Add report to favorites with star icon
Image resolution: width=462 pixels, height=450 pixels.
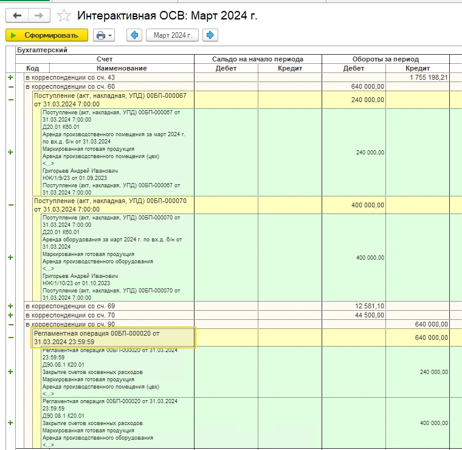coord(63,16)
